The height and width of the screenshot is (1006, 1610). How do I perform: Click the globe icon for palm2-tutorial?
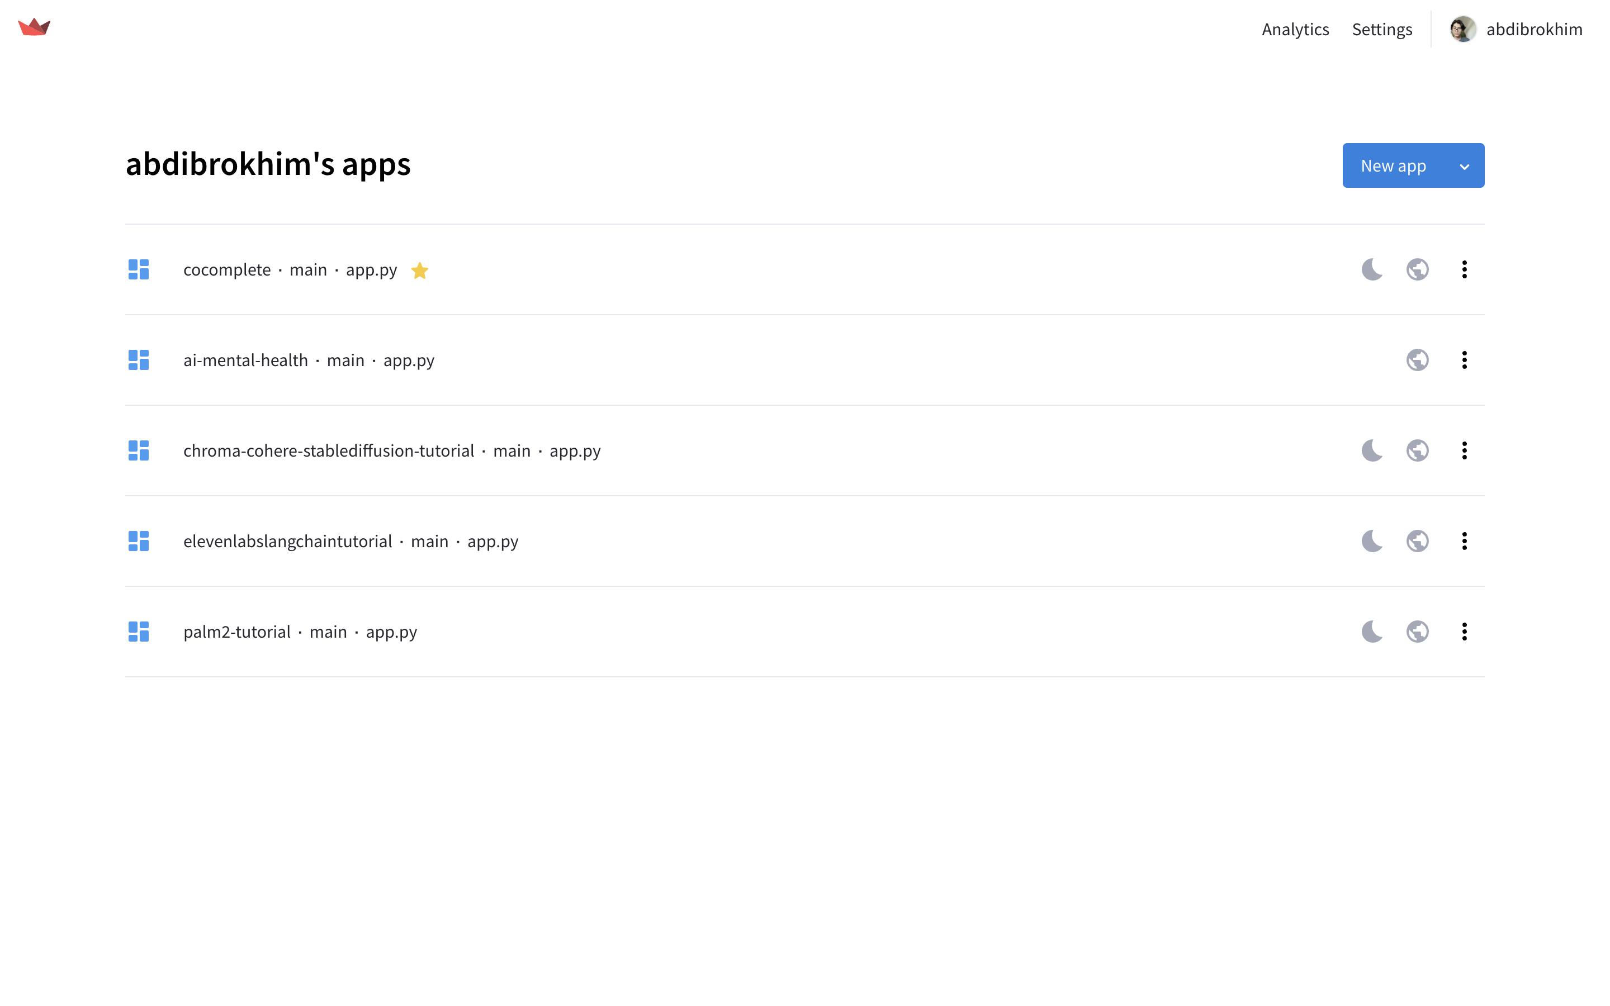click(x=1417, y=632)
